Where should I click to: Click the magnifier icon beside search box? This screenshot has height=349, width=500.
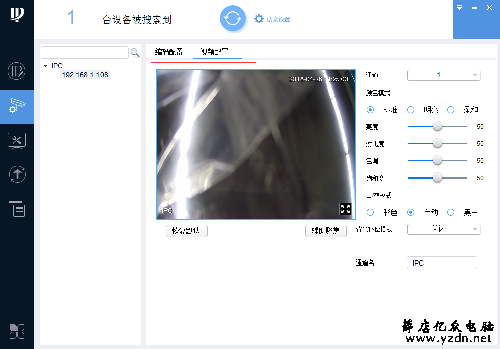[135, 53]
